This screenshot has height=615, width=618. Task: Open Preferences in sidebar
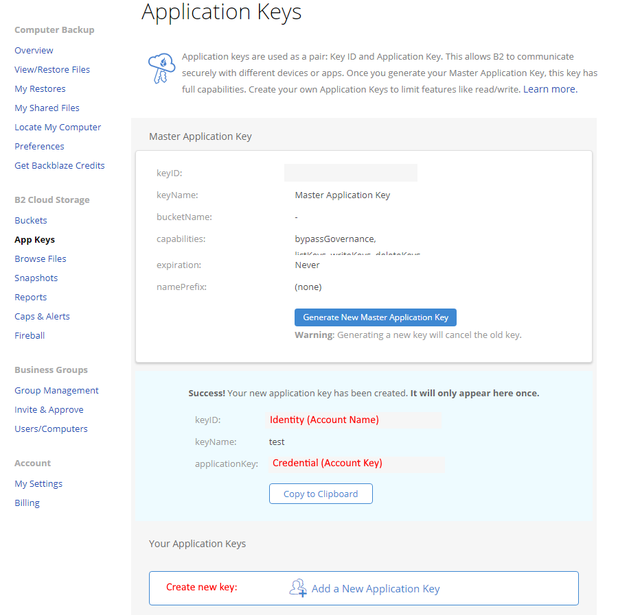coord(39,146)
